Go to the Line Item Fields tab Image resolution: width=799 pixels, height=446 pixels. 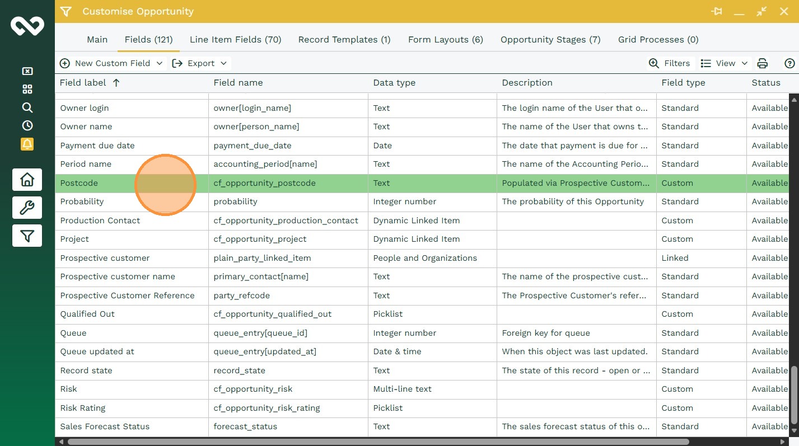click(x=235, y=40)
